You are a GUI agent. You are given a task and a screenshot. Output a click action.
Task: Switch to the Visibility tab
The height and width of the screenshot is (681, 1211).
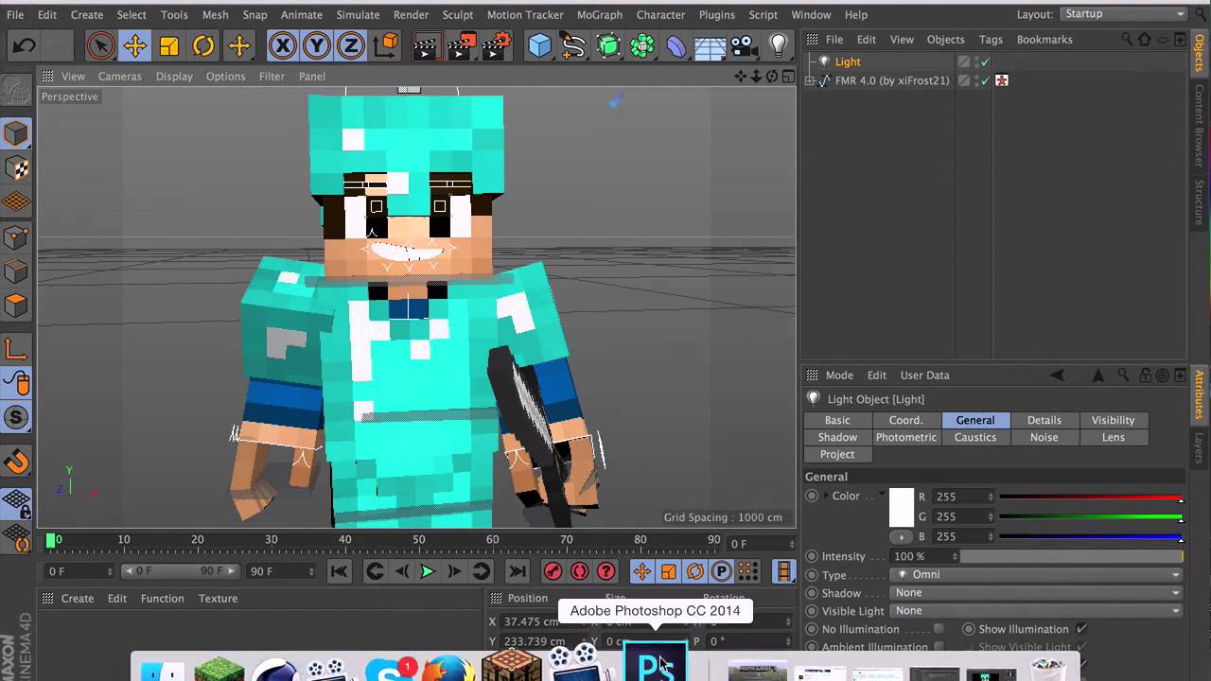[1113, 421]
